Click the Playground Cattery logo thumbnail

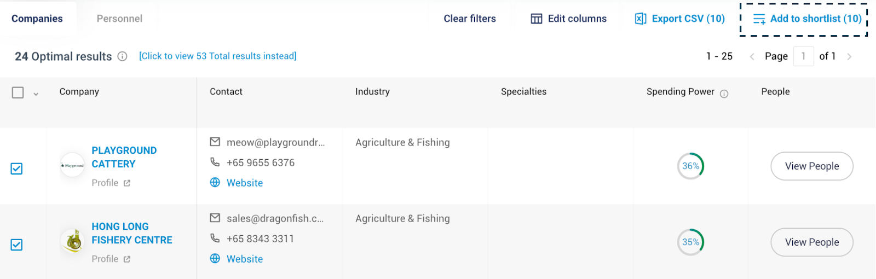(x=72, y=165)
